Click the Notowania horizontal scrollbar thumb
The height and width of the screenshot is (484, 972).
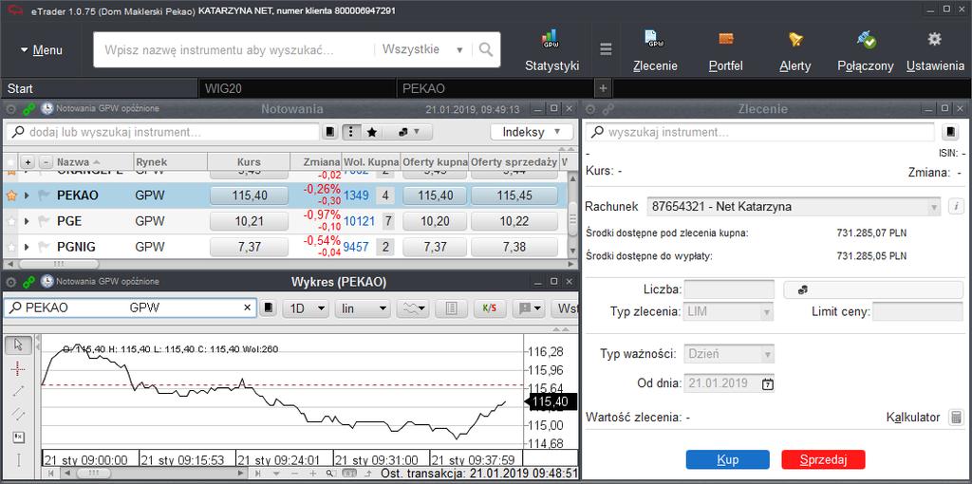pyautogui.click(x=57, y=264)
